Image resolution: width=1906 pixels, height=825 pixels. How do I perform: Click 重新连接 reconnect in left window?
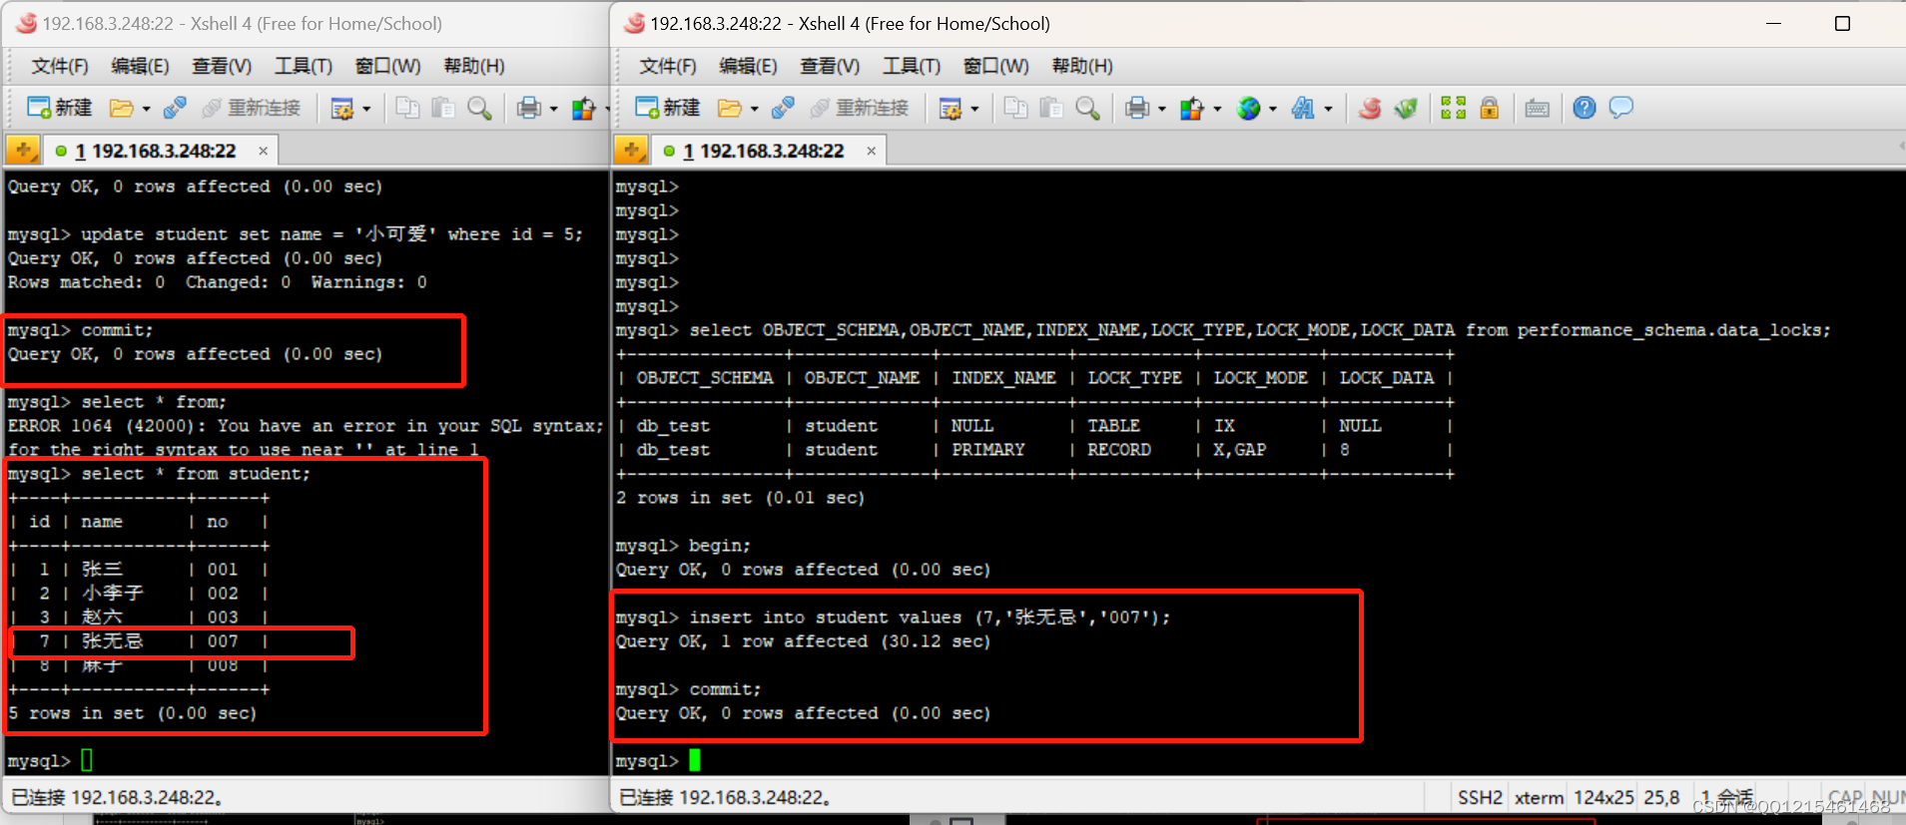click(x=252, y=108)
